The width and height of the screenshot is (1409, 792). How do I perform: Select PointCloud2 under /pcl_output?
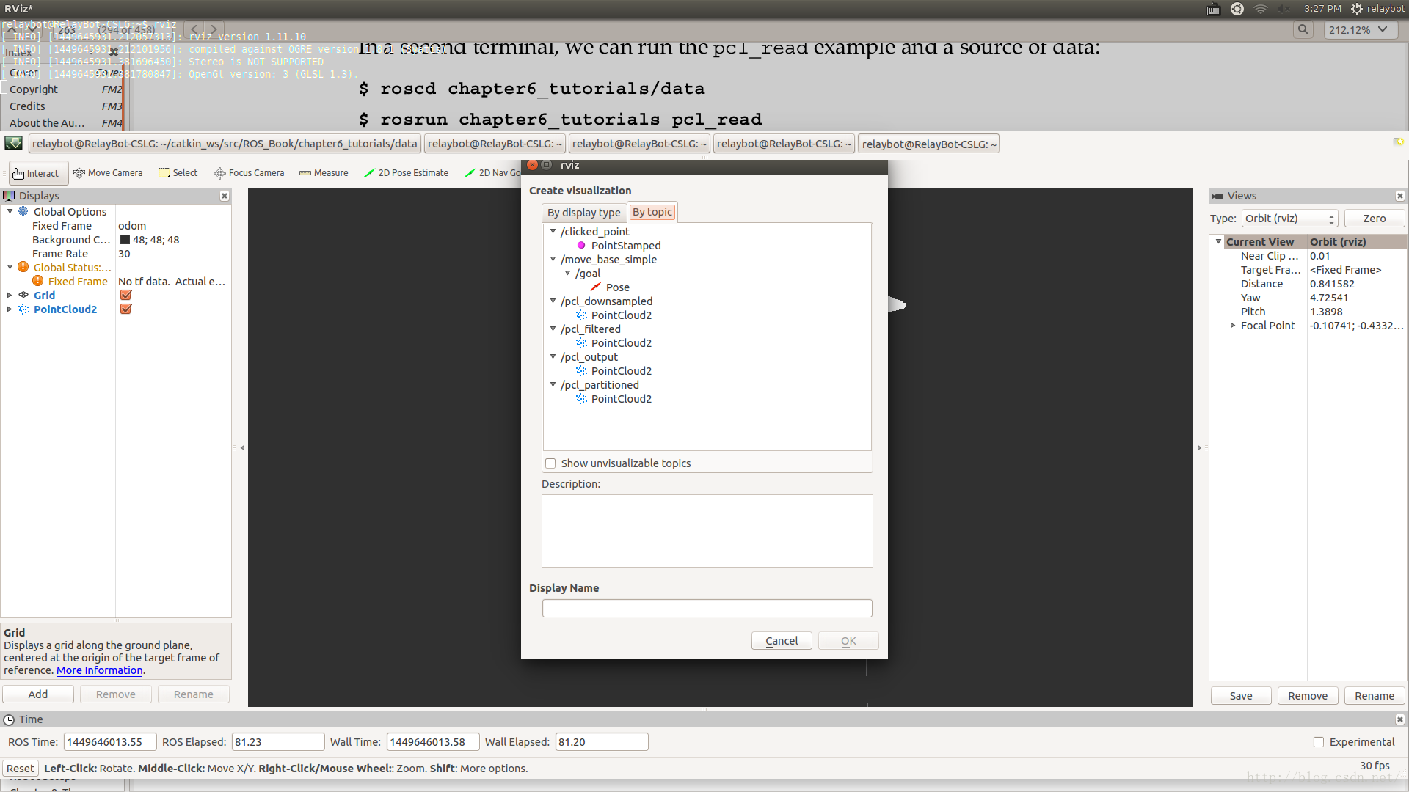621,371
